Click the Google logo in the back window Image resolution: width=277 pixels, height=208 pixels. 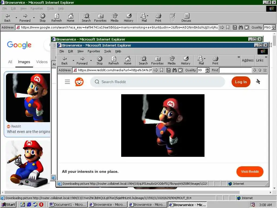(x=19, y=45)
